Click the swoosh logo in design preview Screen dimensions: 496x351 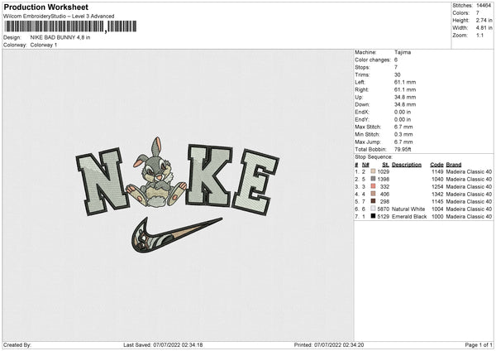(177, 235)
